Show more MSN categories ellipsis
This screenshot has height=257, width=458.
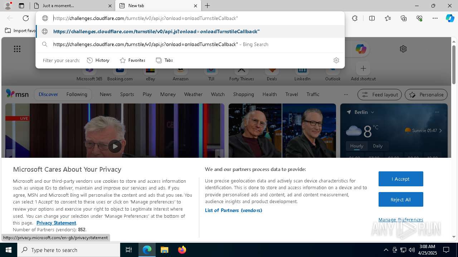coord(346,94)
